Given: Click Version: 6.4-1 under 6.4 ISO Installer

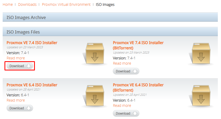Looking at the screenshot, I should coord(18,95).
